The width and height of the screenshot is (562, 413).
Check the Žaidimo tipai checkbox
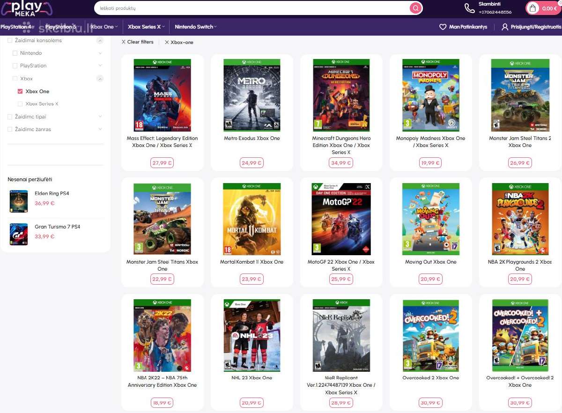pos(10,117)
